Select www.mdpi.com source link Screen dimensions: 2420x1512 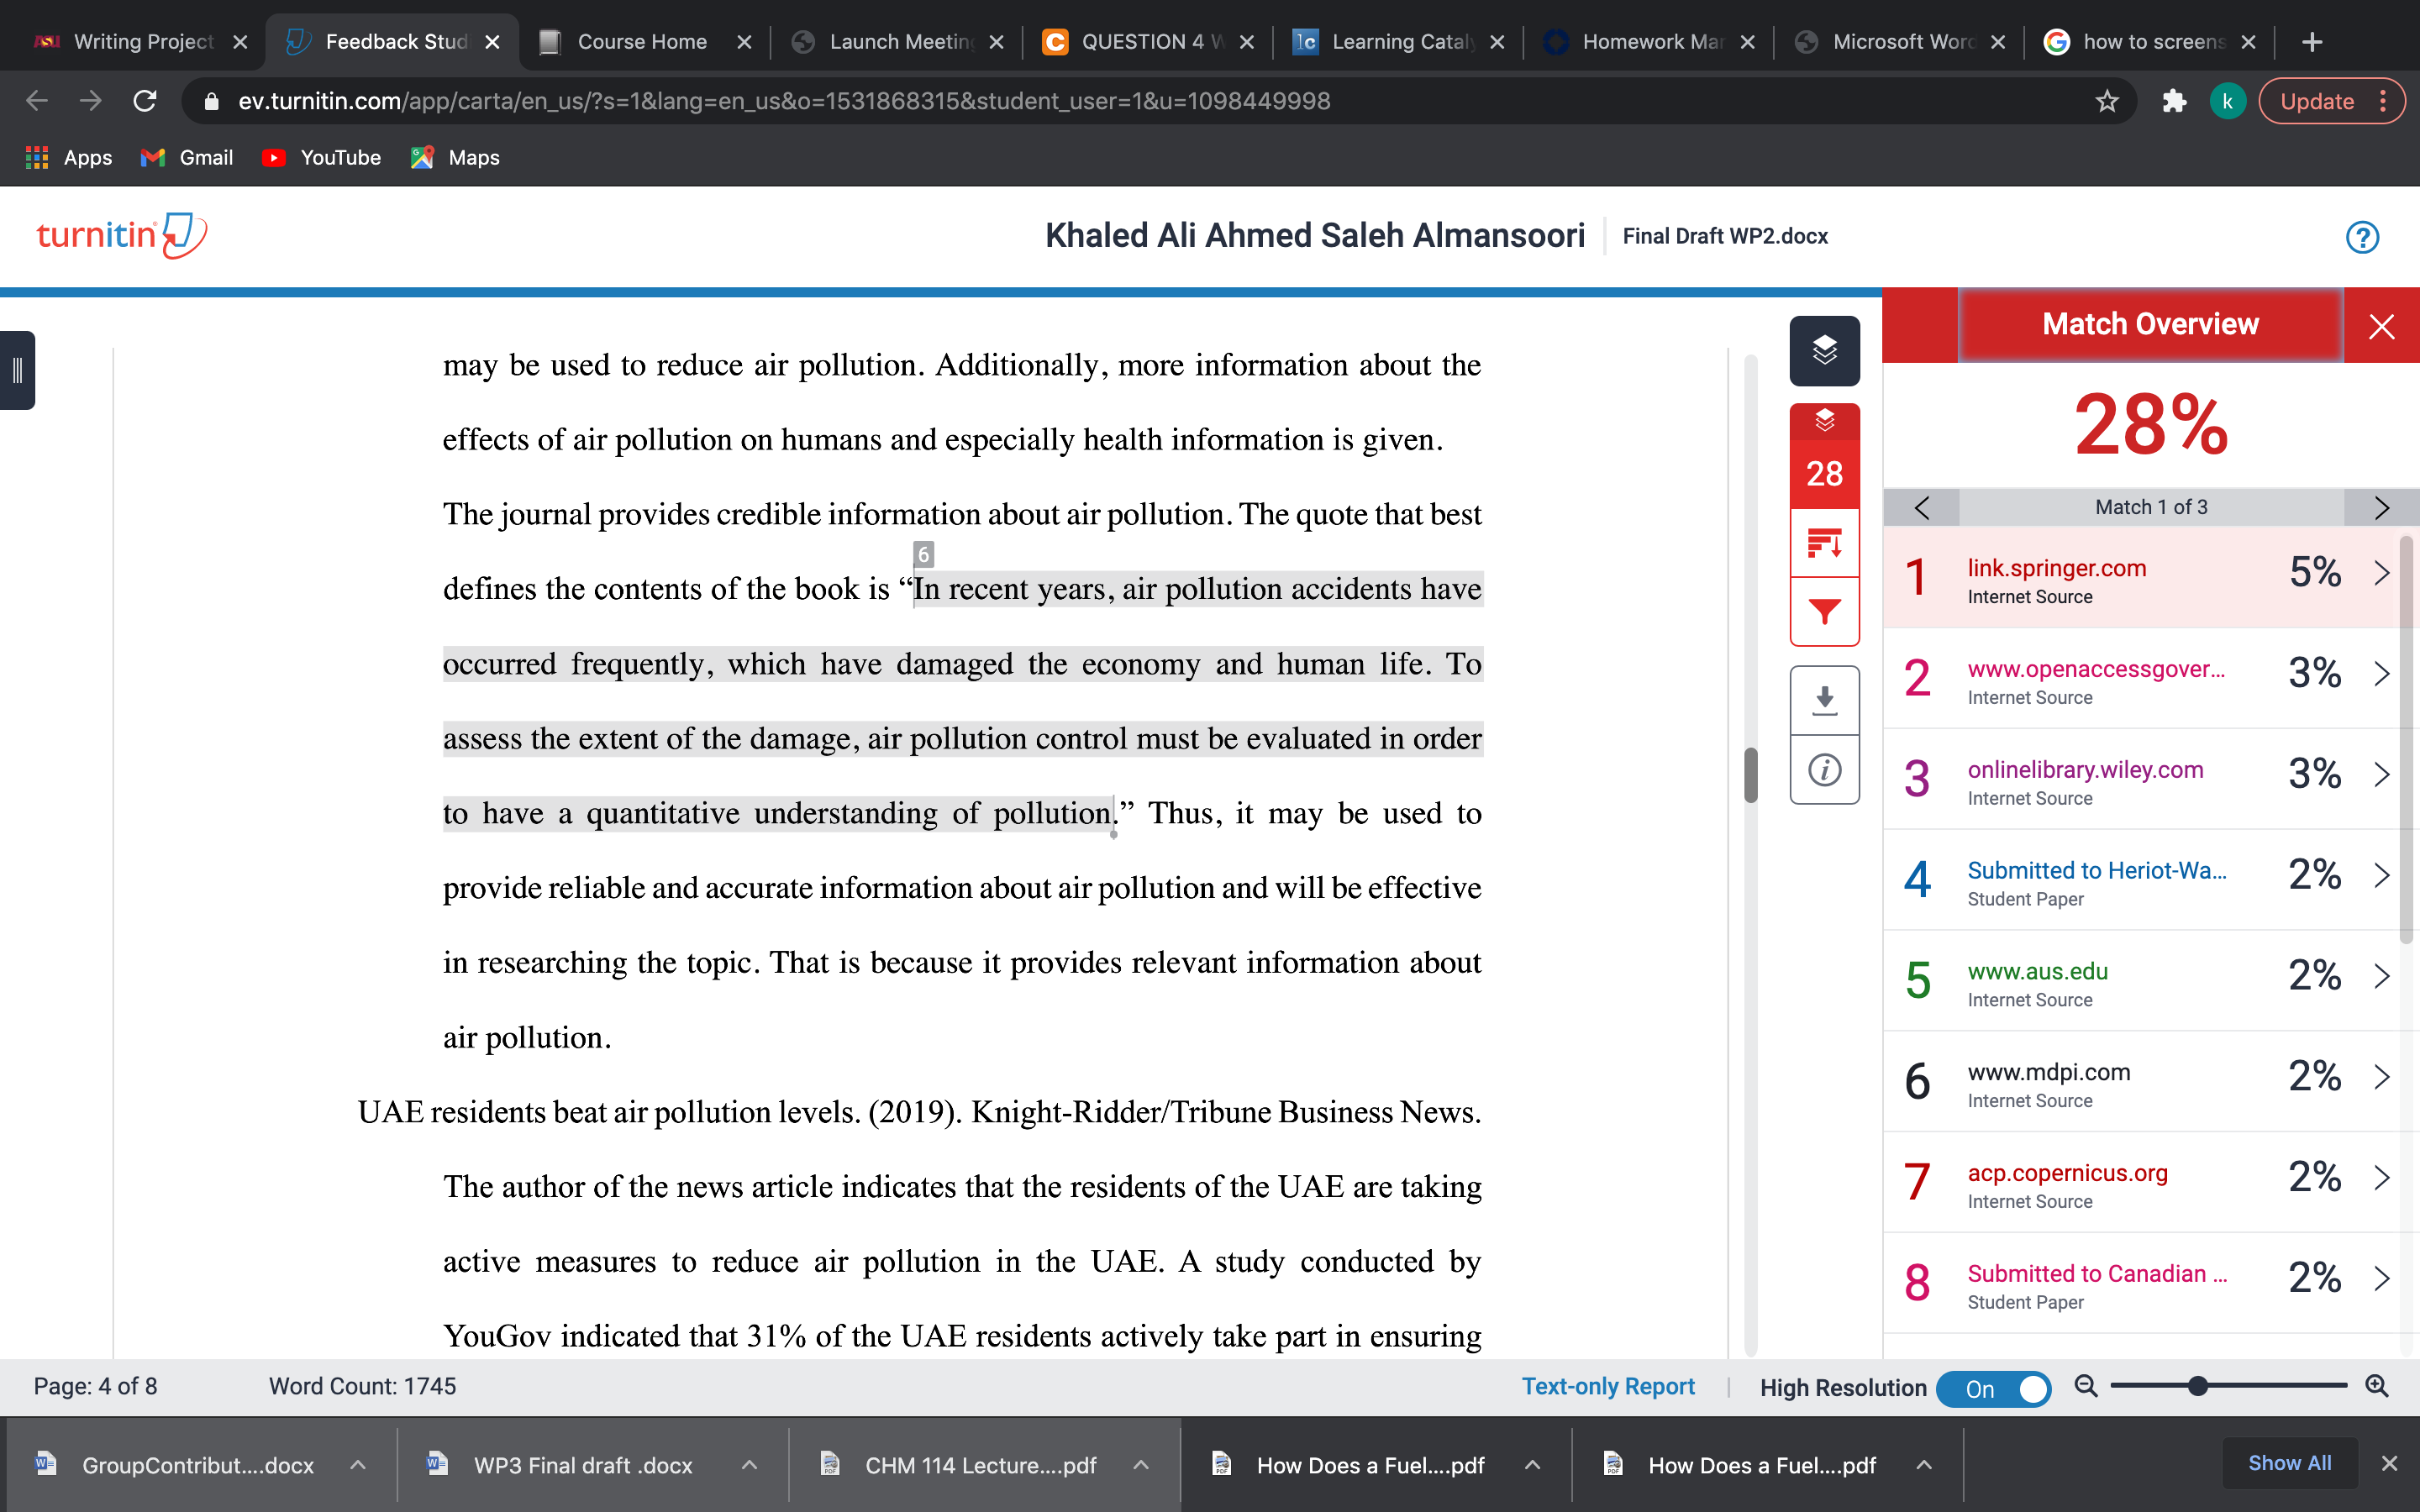click(2048, 1072)
